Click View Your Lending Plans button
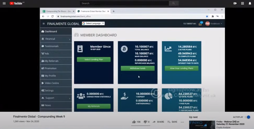This screenshot has width=254, height=129. (x=181, y=68)
